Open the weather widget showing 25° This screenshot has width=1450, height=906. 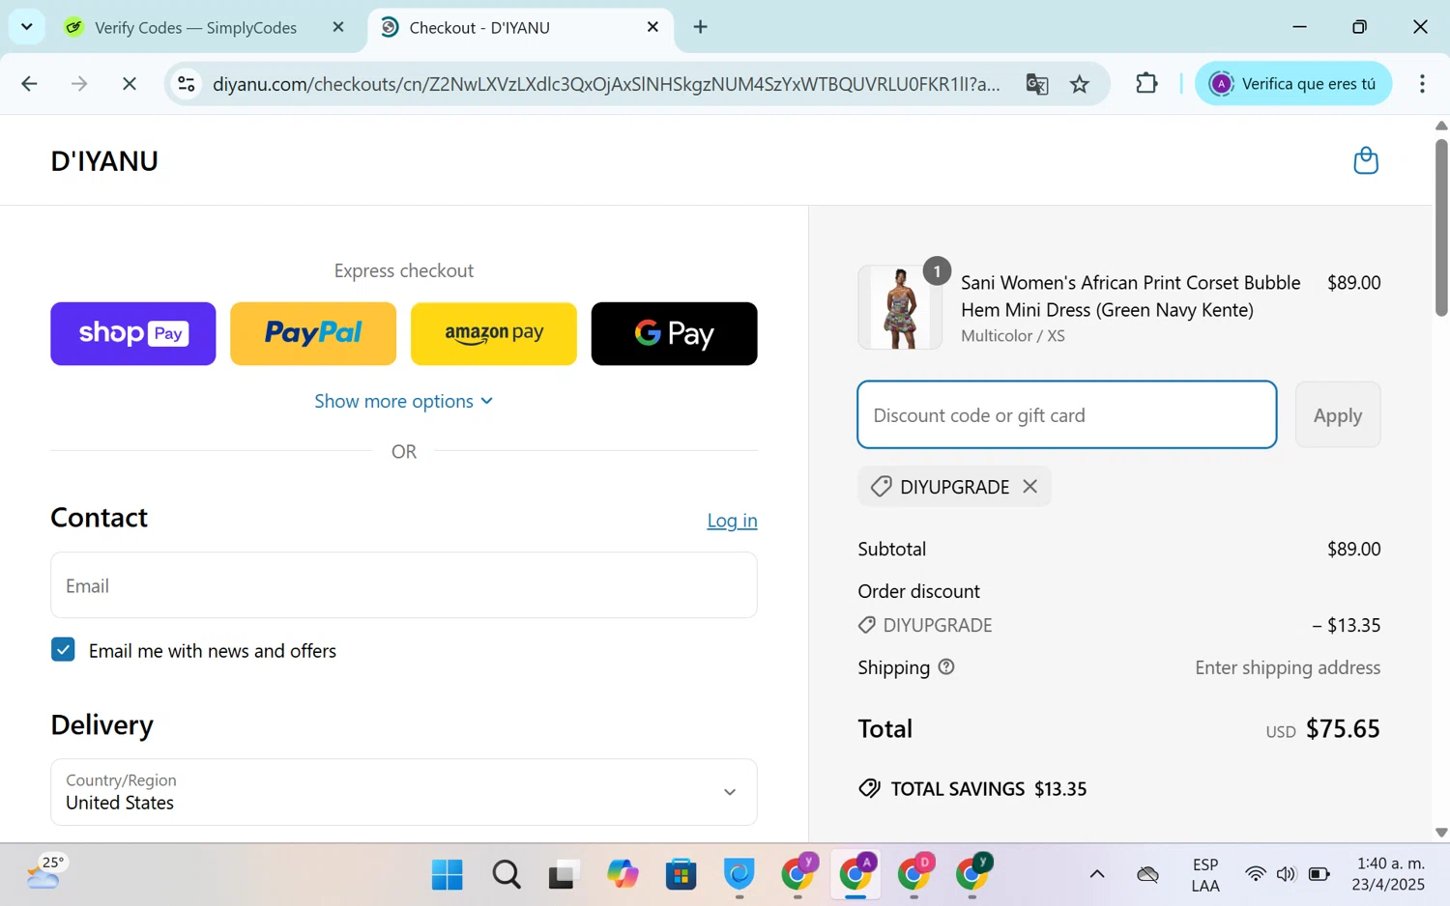[45, 872]
